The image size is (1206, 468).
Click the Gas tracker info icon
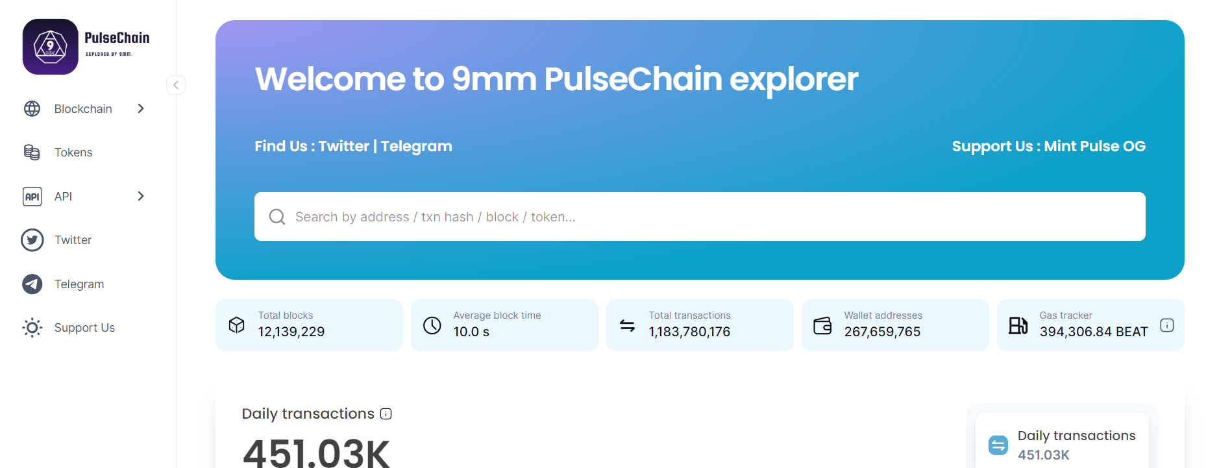click(1166, 325)
